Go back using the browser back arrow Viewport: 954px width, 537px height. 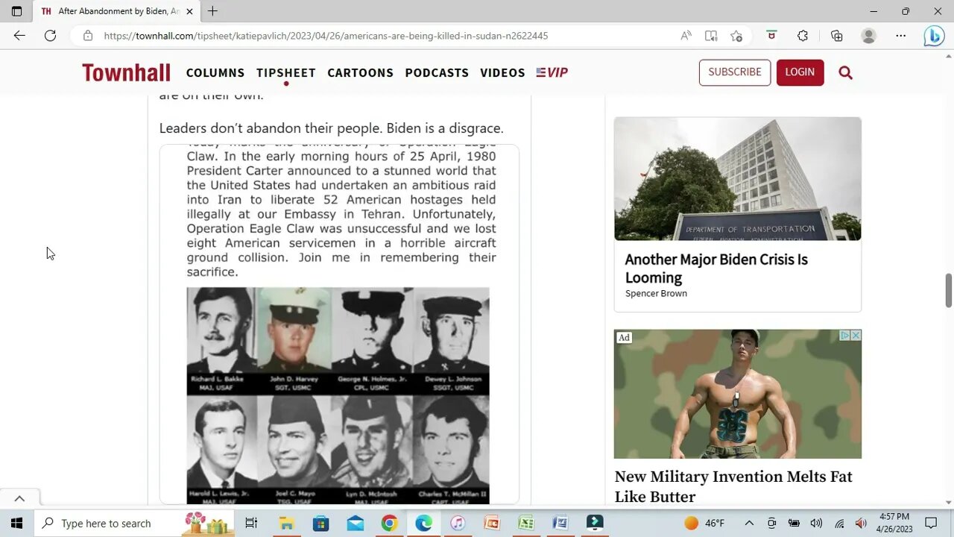(19, 35)
